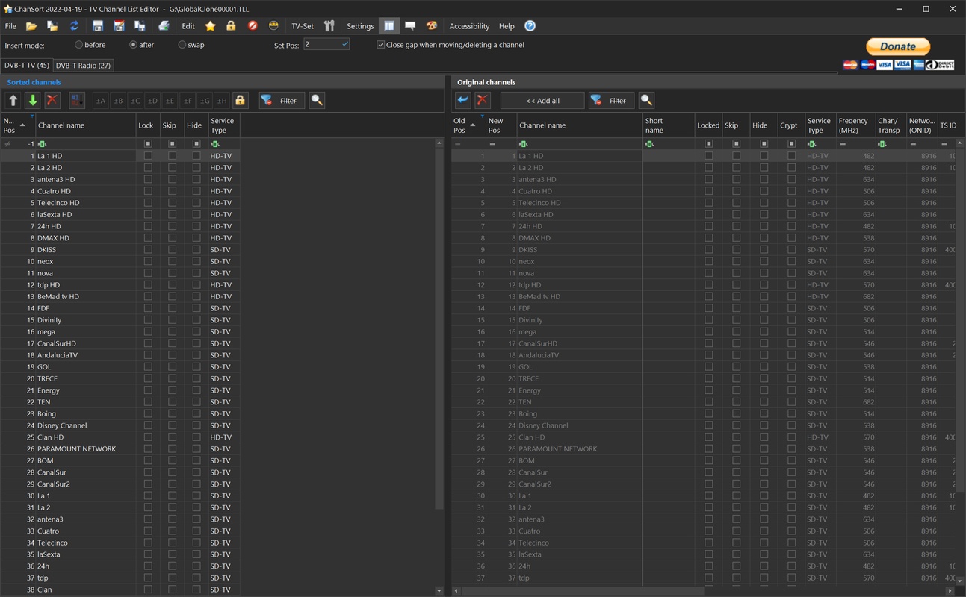Click the horizontal scrollbar under Original channels
966x597 pixels.
[x=583, y=591]
